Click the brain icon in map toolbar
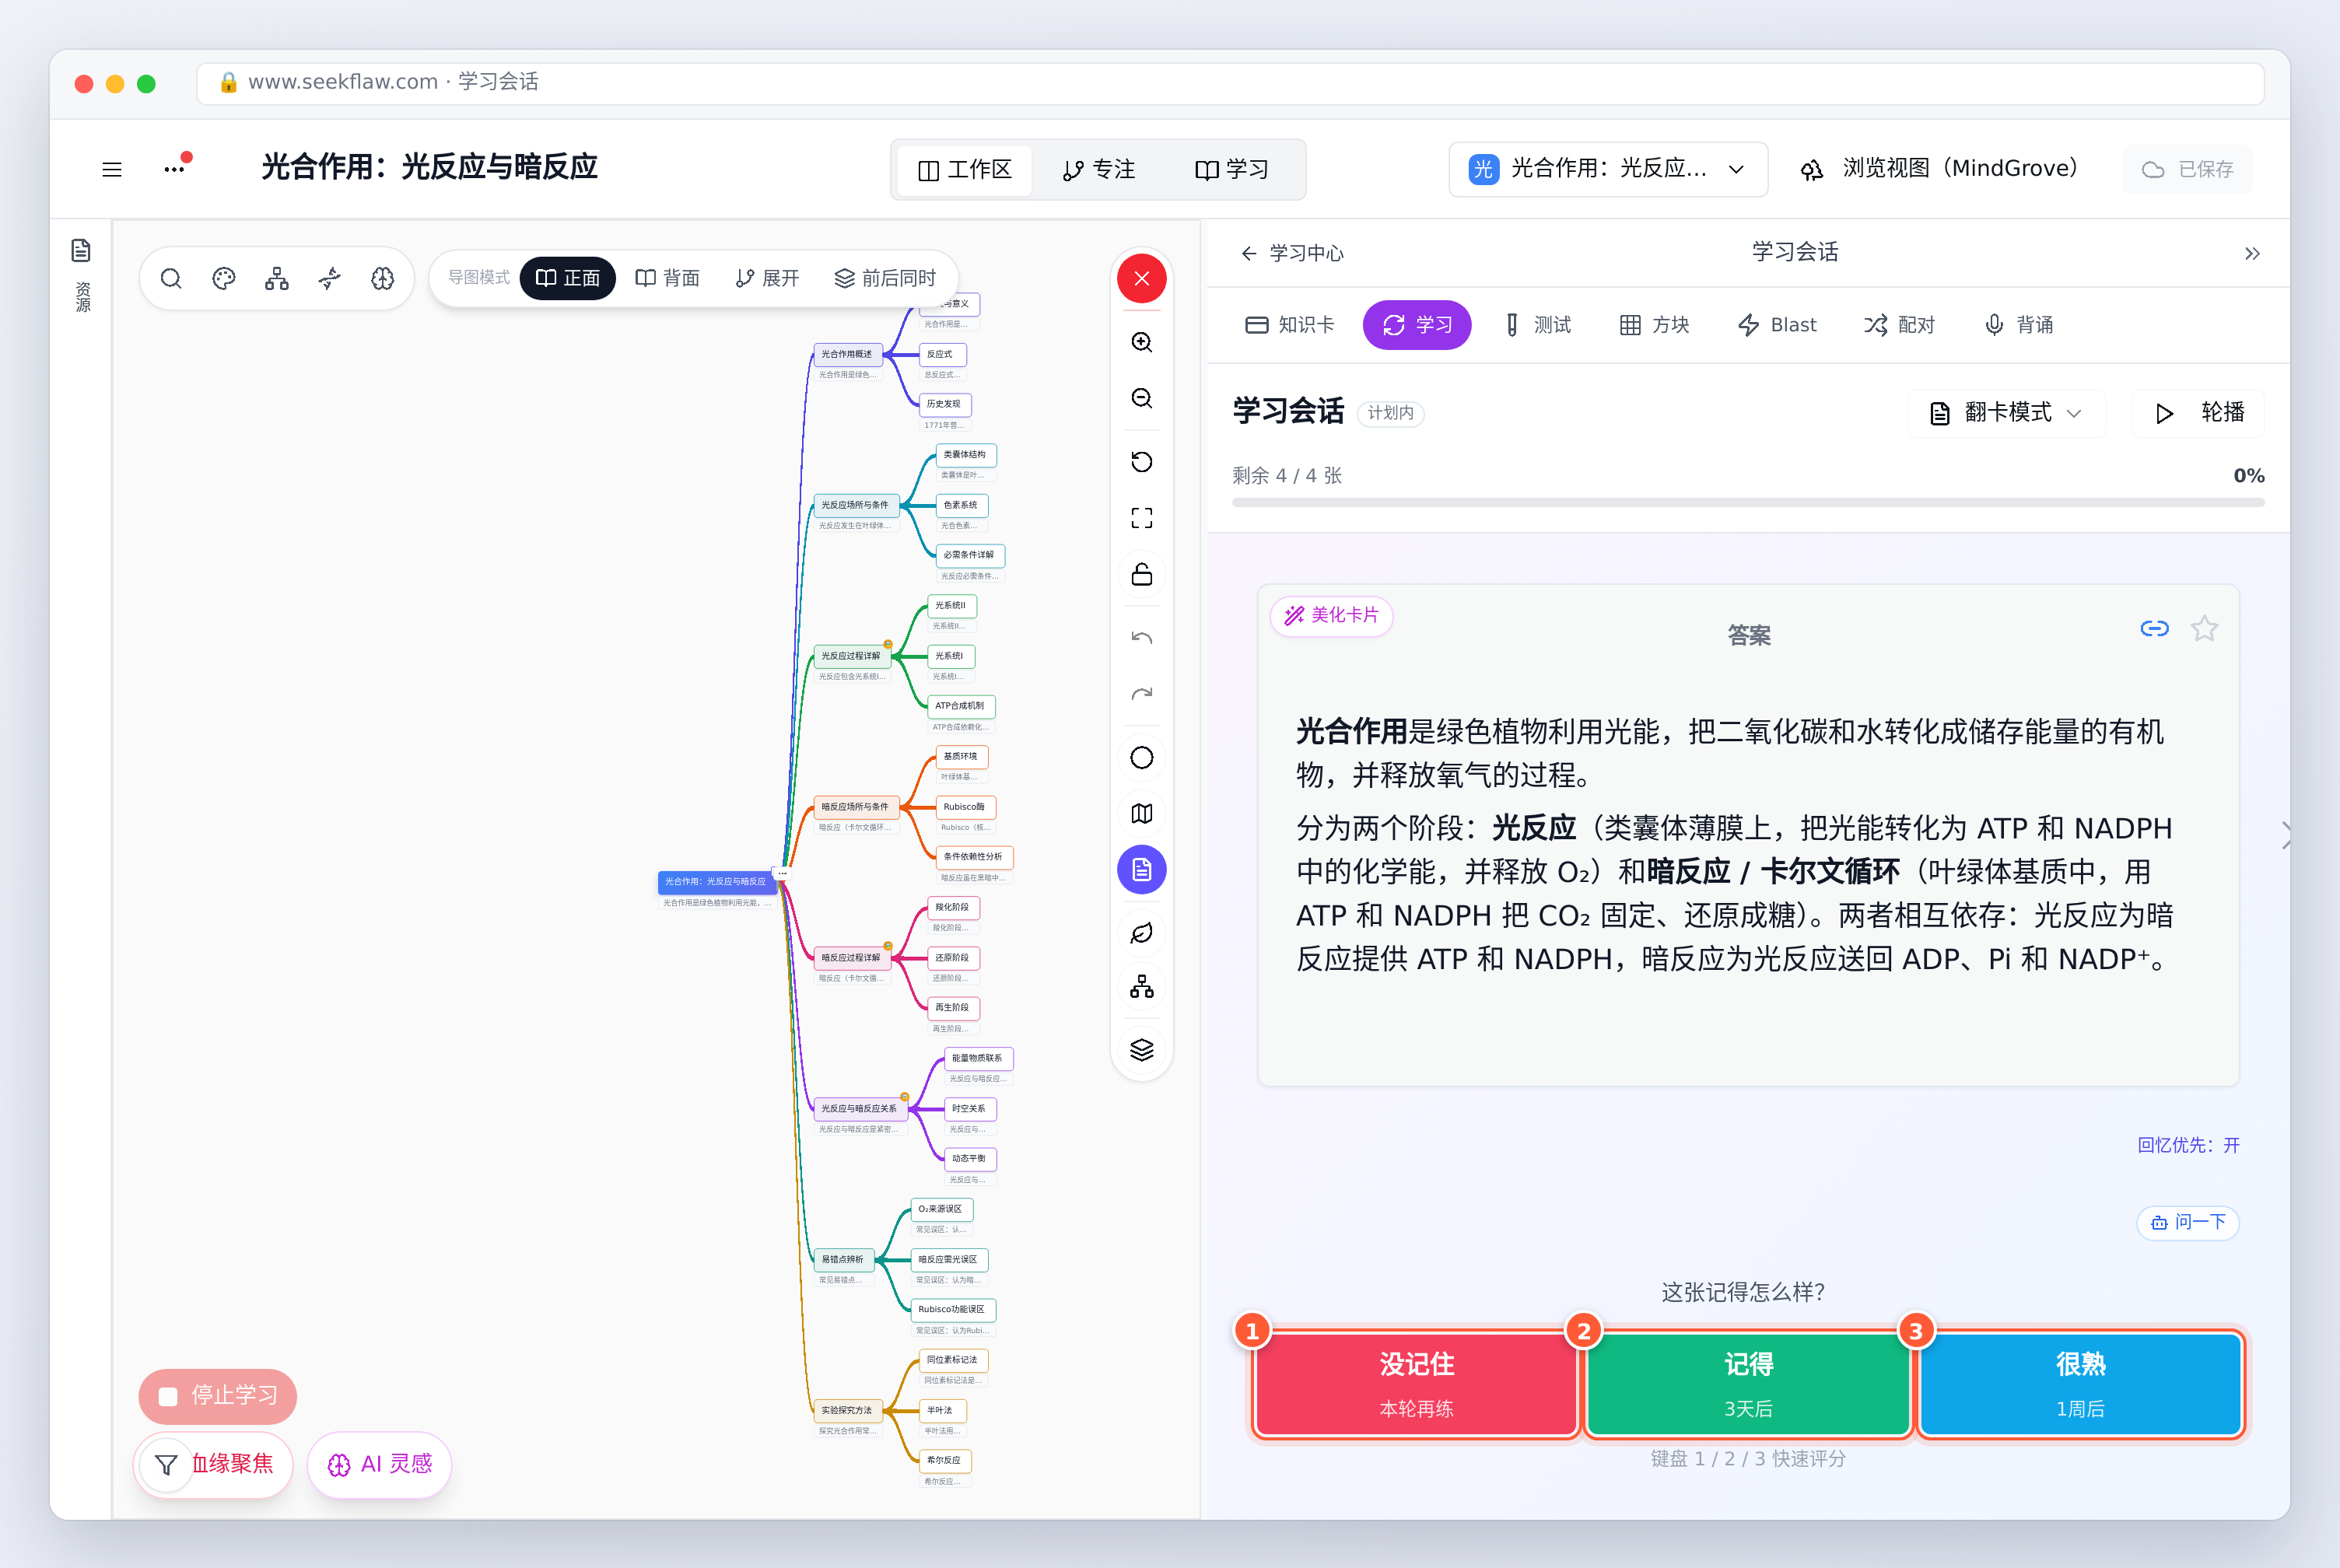Image resolution: width=2340 pixels, height=1568 pixels. (x=383, y=278)
